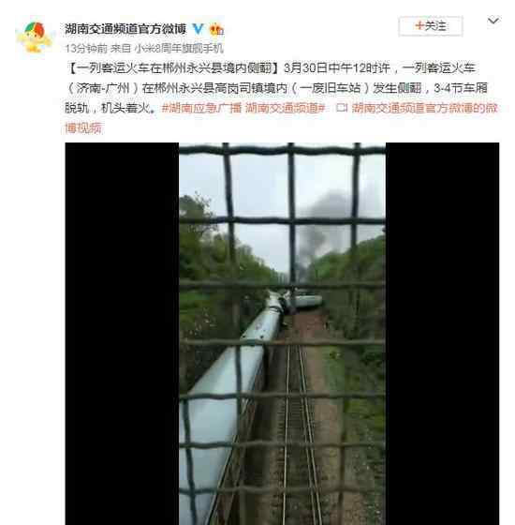Click the video icon before the video link
This screenshot has width=515, height=525.
coord(342,108)
